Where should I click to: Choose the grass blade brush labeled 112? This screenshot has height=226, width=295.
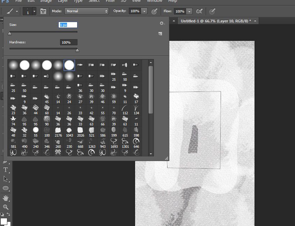tap(125, 110)
